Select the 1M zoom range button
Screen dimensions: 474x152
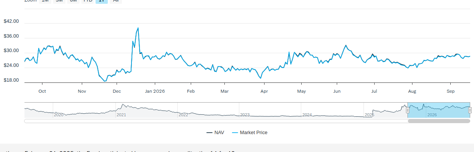45,1
